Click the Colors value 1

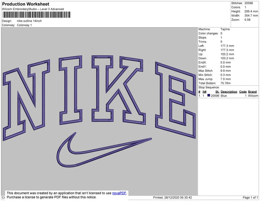[245, 7]
